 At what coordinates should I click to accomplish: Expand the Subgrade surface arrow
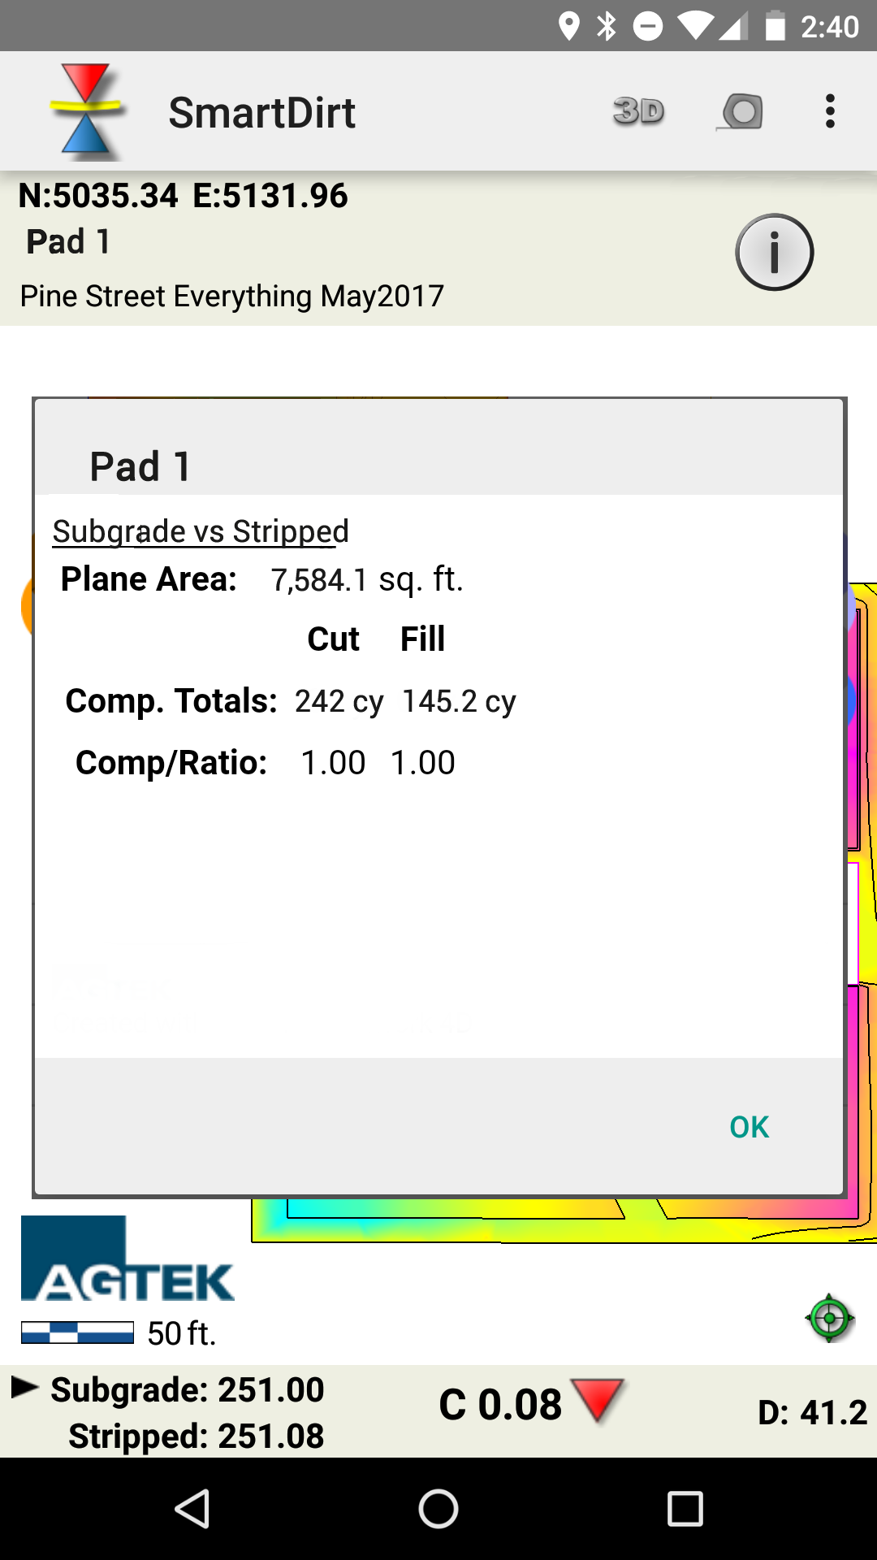(x=24, y=1388)
